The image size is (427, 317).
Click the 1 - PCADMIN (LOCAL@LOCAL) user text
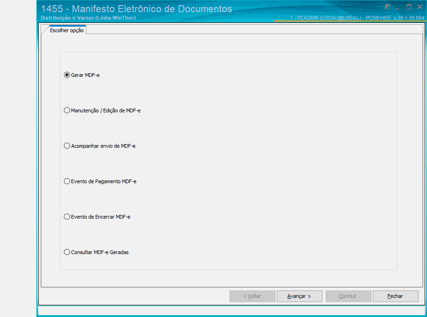325,18
